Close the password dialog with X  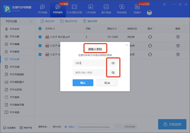tap(127, 45)
